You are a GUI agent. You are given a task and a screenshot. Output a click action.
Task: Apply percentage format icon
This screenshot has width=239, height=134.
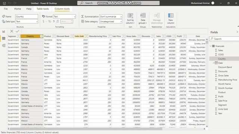coord(50,22)
